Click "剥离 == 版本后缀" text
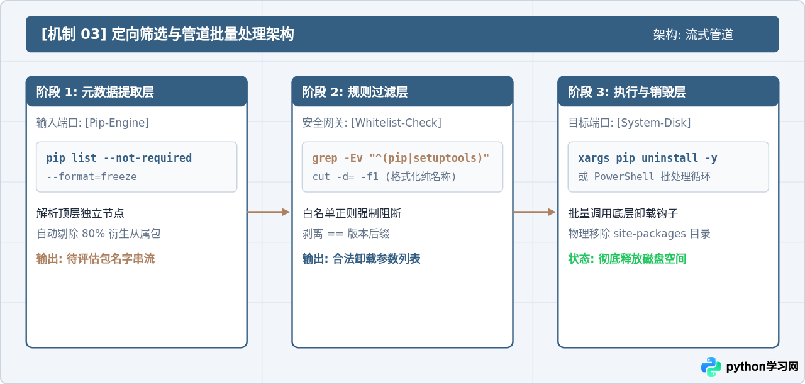Image resolution: width=805 pixels, height=384 pixels. tap(346, 234)
